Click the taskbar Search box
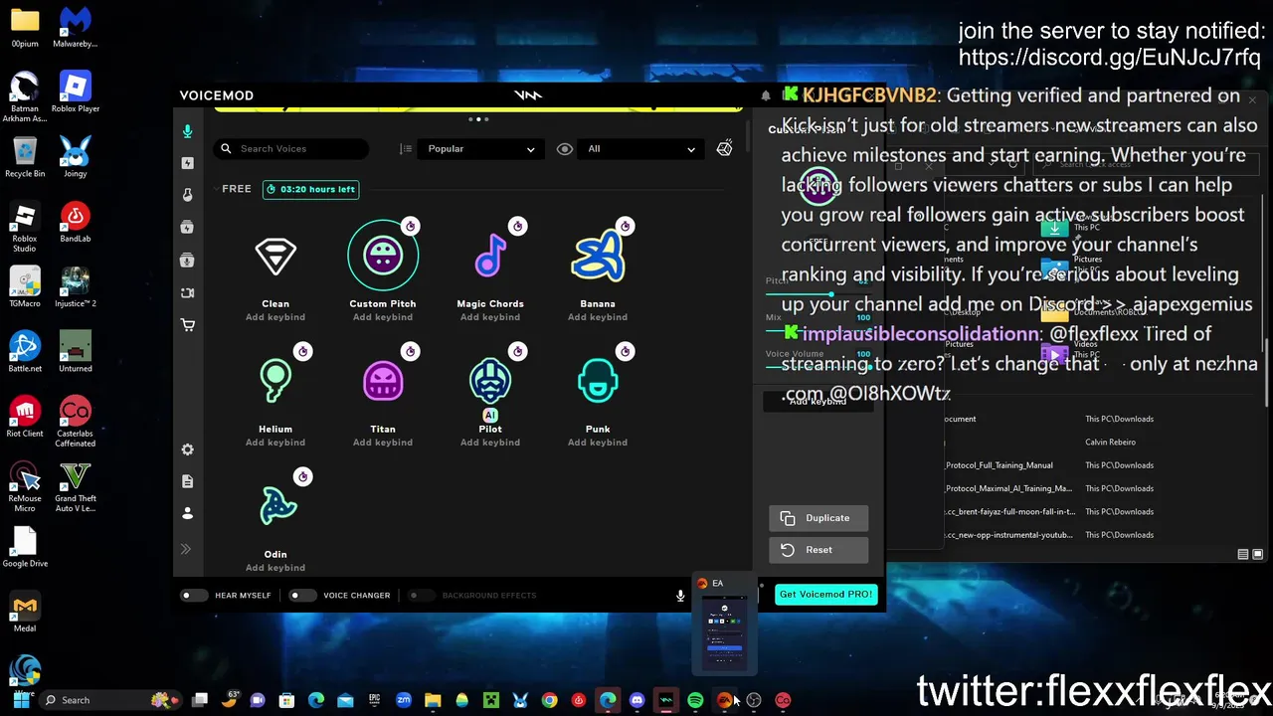Image resolution: width=1273 pixels, height=716 pixels. (112, 700)
